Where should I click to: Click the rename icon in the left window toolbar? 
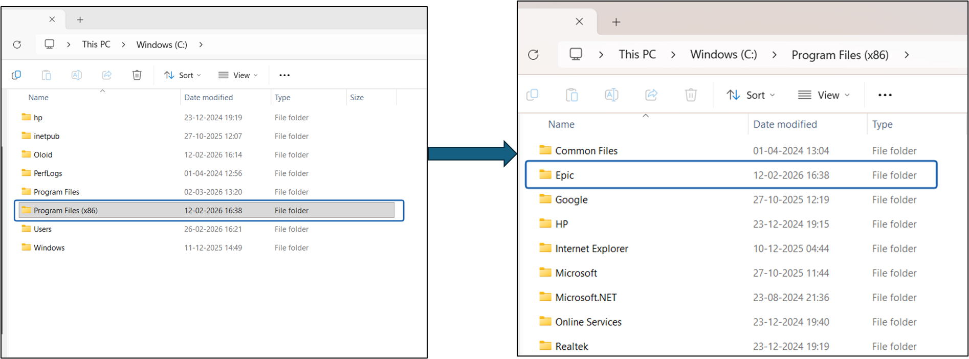(x=76, y=75)
